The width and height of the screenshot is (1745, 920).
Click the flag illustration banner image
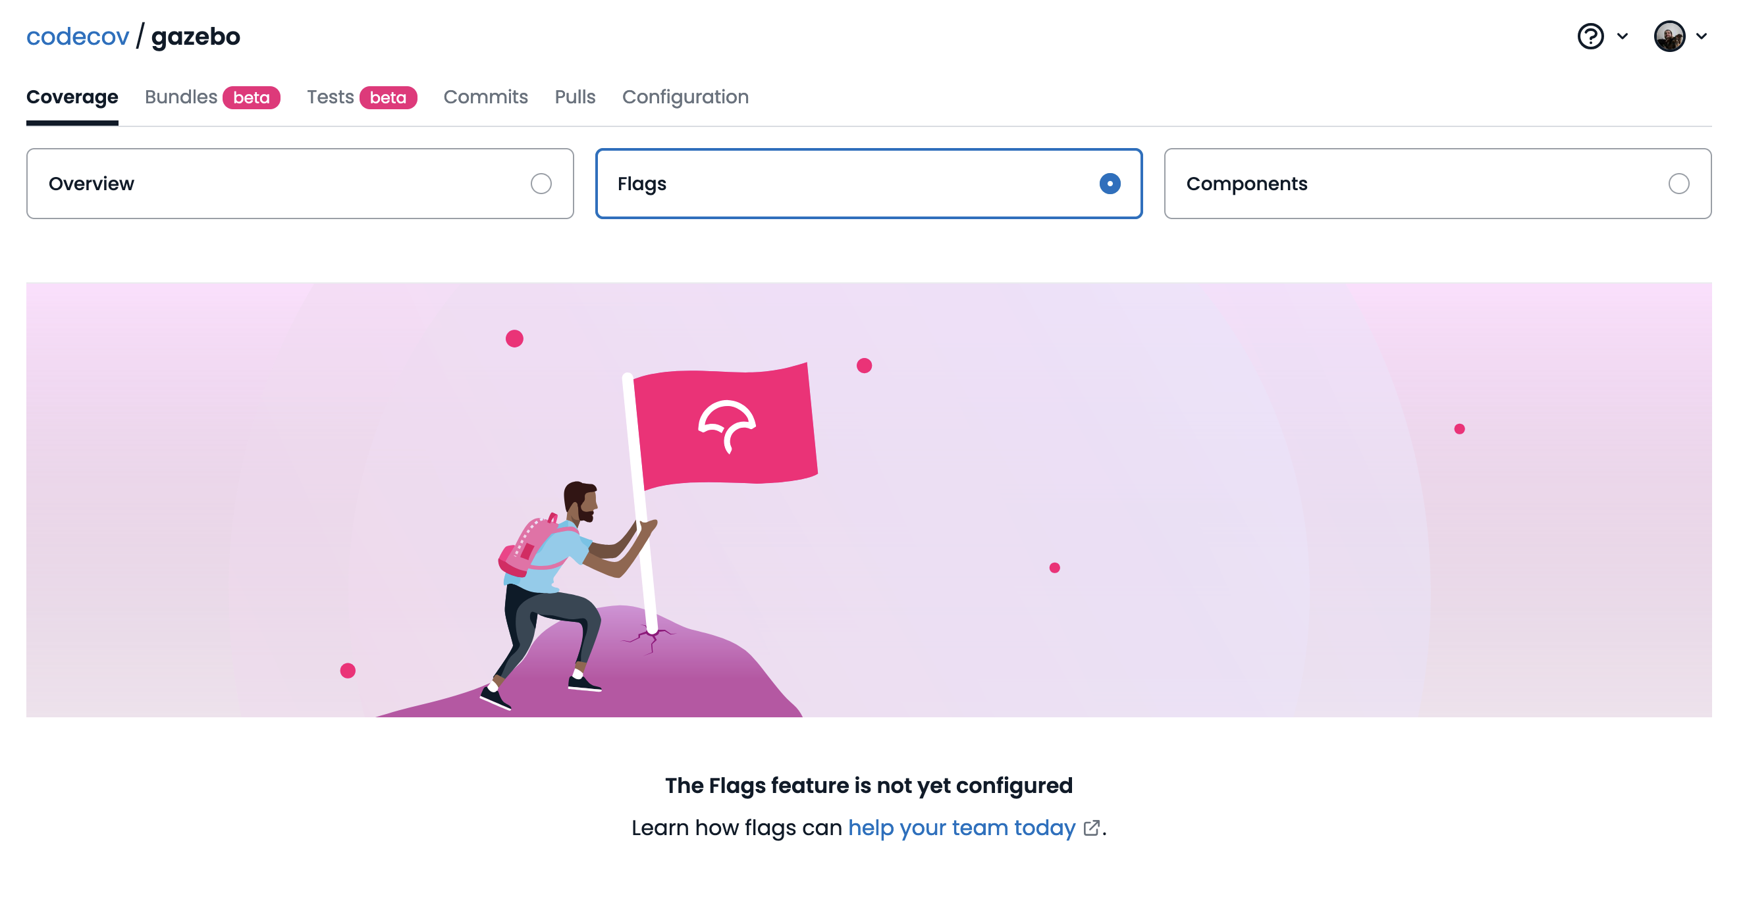click(869, 499)
